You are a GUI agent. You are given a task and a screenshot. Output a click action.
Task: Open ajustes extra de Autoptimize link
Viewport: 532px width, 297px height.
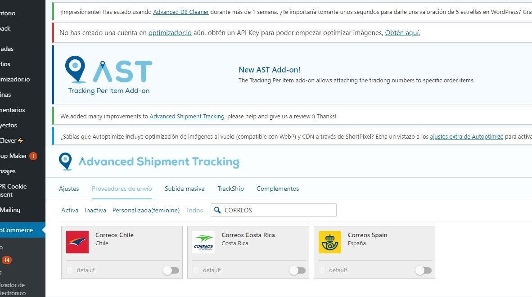coord(467,137)
